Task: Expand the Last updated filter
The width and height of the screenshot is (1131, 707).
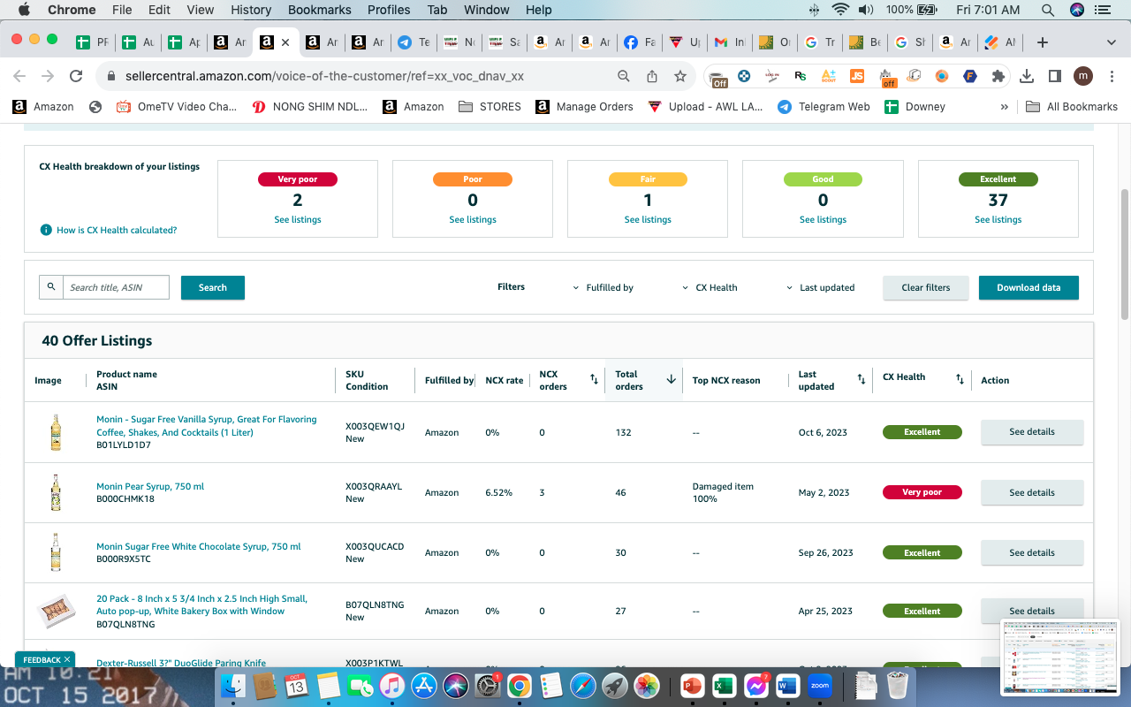Action: (x=821, y=287)
